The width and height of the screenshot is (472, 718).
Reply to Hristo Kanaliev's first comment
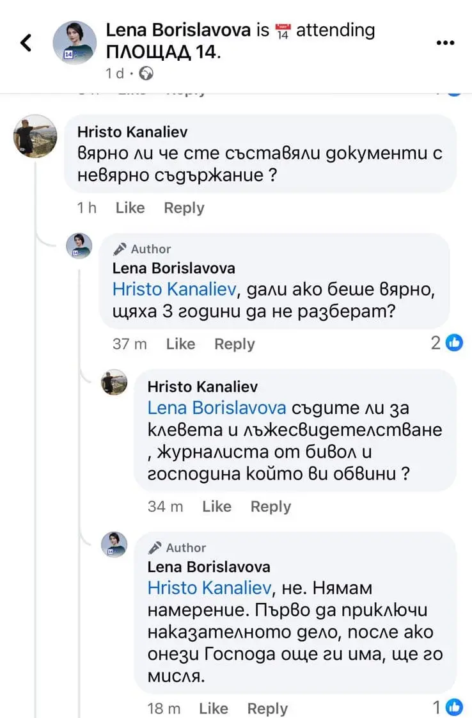(184, 208)
